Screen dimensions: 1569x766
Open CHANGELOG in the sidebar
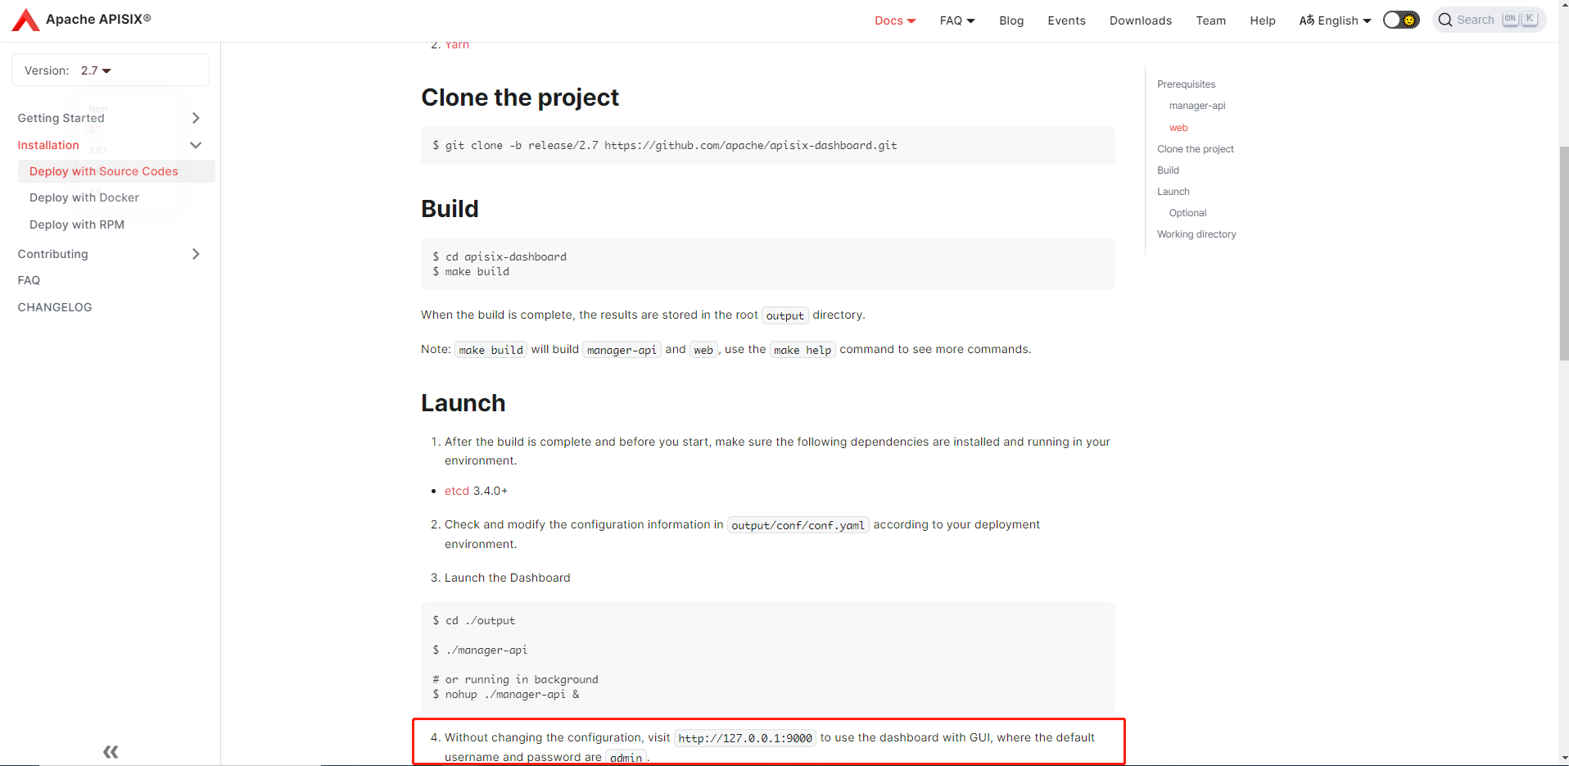[55, 307]
